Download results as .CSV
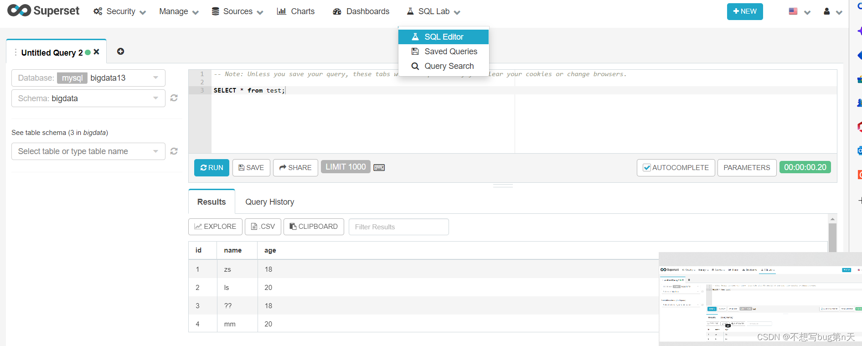 263,227
